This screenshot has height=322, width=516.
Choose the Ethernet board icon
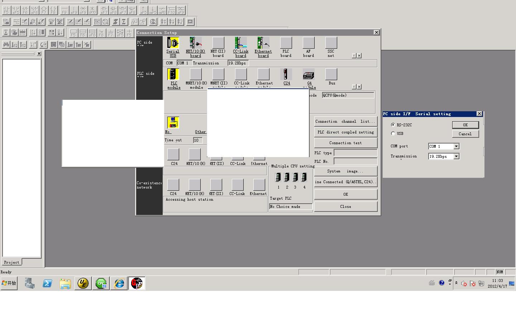263,43
